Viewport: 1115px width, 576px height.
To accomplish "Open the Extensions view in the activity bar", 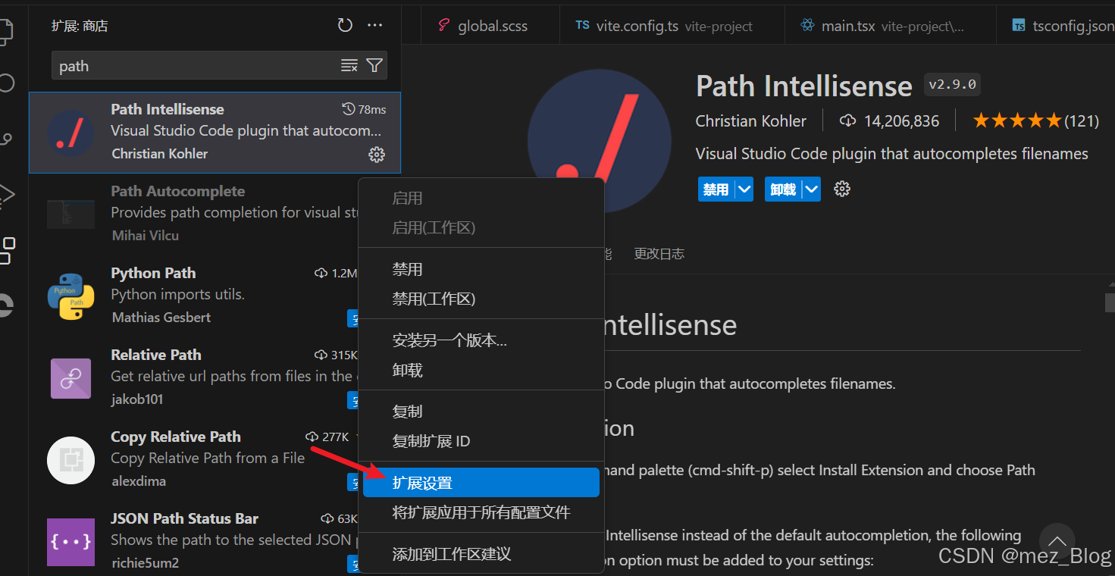I will pos(6,250).
